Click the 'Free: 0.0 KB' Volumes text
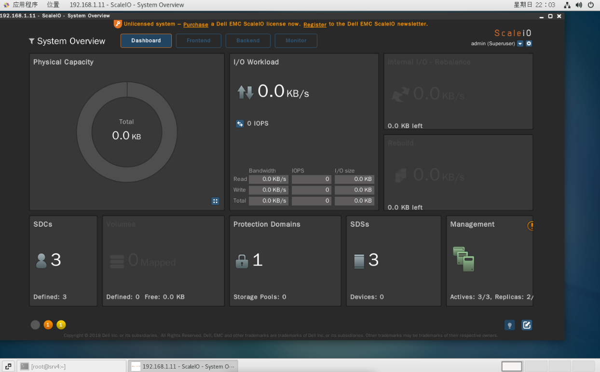The height and width of the screenshot is (372, 600). click(164, 297)
